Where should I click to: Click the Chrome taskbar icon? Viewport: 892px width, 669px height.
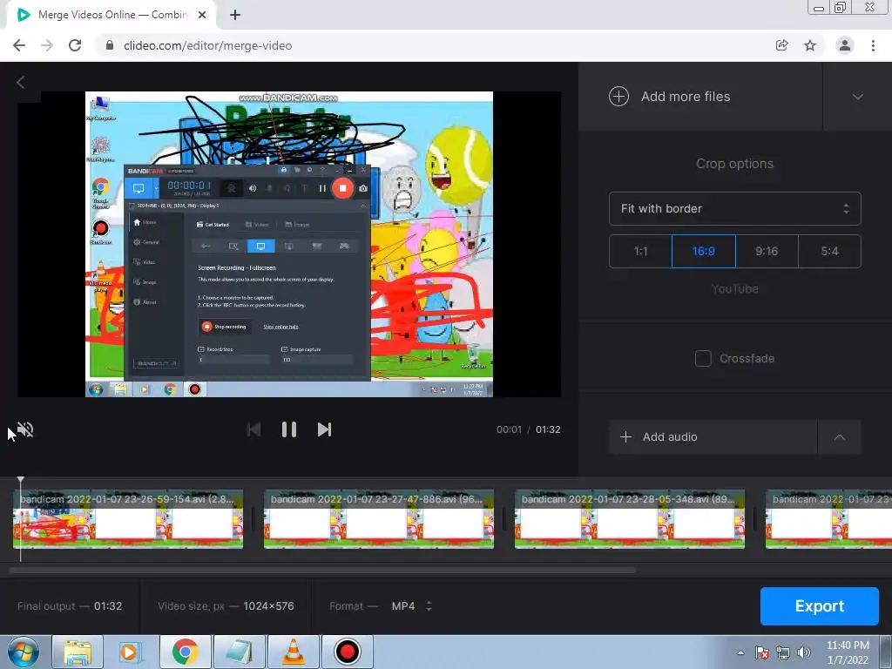click(x=185, y=652)
